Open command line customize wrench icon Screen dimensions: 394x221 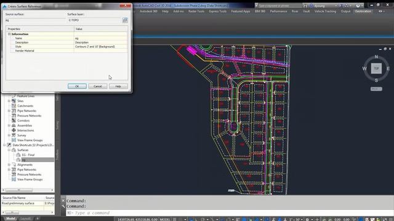[63, 206]
